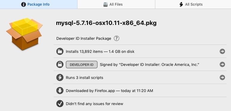
Task: Click the Installs 13,892 items row text
Action: 100,52
